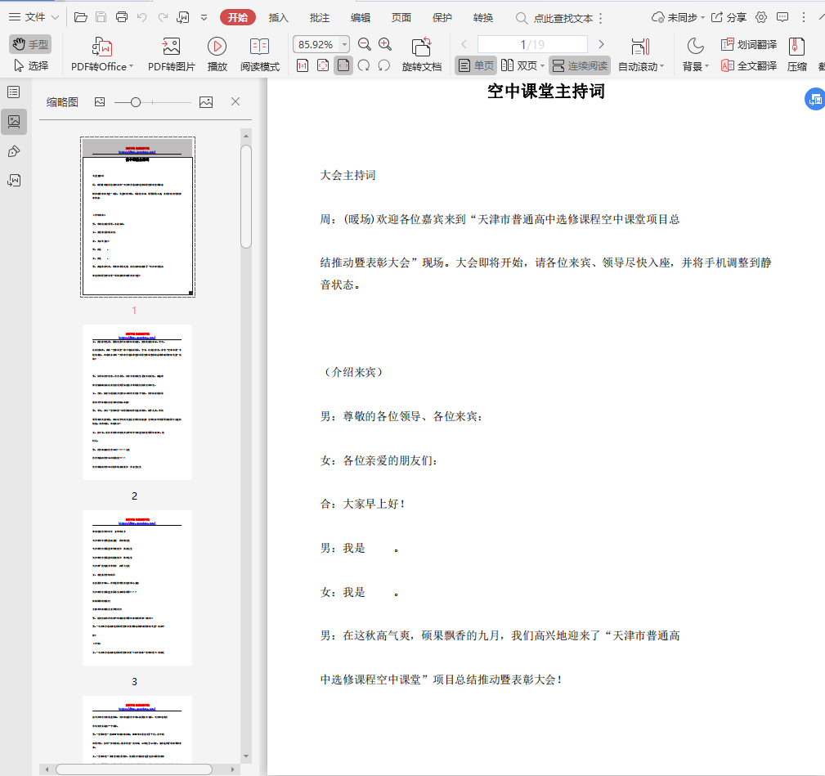Toggle fit page view icon
Viewport: 825px width, 776px height.
[x=323, y=65]
